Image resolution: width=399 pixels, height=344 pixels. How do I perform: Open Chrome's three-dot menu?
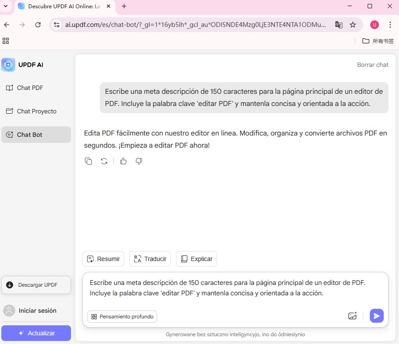coord(390,25)
